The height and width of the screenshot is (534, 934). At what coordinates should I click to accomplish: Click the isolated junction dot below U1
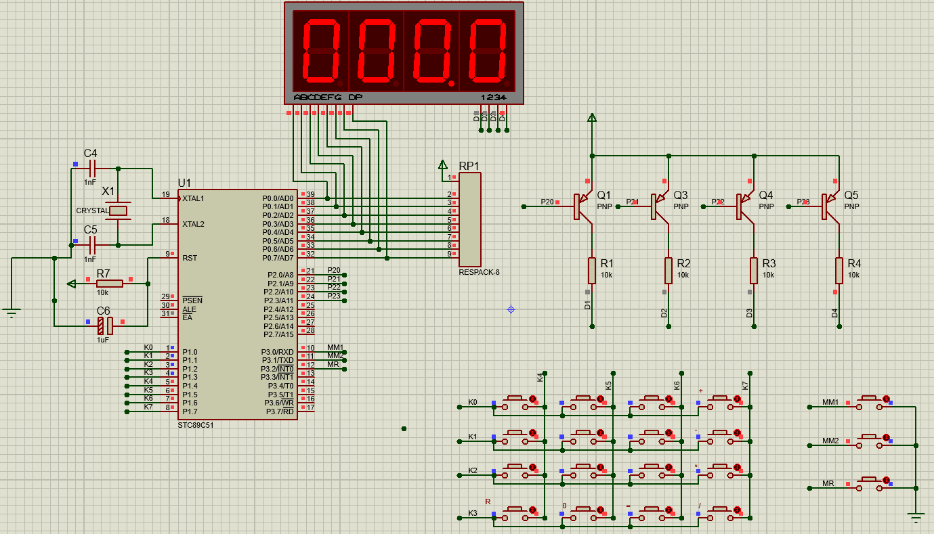[404, 428]
